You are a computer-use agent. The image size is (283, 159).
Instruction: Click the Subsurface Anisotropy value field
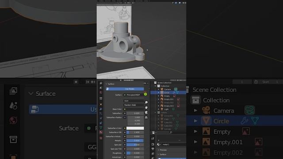click(x=135, y=136)
